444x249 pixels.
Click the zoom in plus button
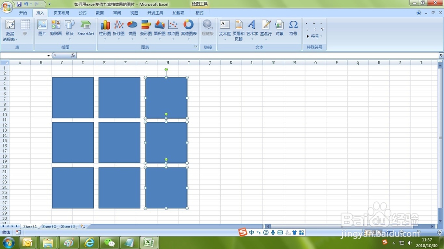(x=440, y=232)
